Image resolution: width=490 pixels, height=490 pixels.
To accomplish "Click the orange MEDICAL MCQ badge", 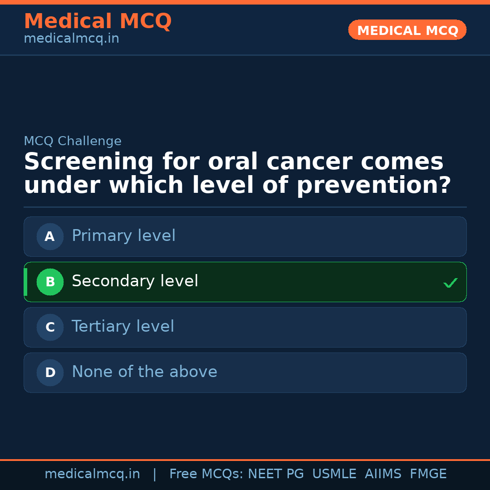I will (407, 30).
